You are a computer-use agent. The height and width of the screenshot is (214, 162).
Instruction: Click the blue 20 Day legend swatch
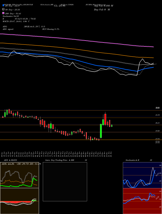click(x=3, y=6)
